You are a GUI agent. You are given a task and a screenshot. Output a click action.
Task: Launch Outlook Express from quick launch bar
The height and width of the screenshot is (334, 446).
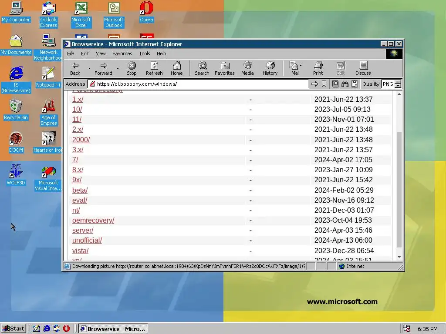point(57,328)
